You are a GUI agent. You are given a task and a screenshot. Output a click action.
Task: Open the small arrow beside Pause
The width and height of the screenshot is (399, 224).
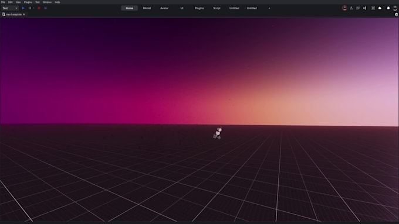click(x=33, y=8)
